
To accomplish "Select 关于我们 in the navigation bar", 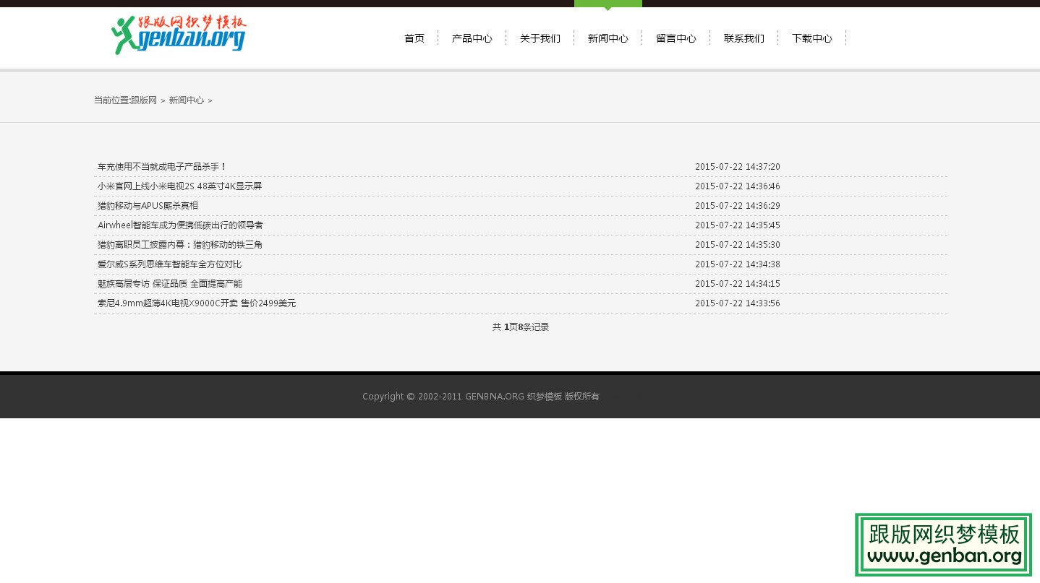I will (x=540, y=38).
